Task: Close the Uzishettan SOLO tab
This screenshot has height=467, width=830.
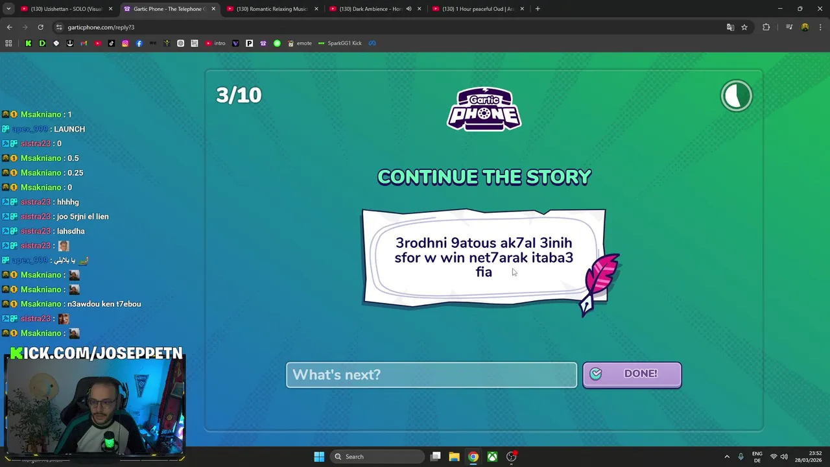Action: coord(110,9)
